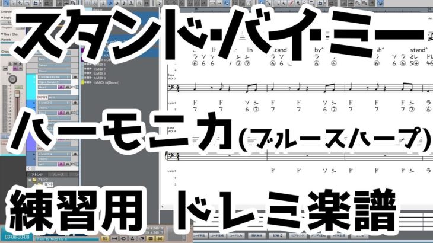Toggle the channel strip Solo S button
The height and width of the screenshot is (243, 433).
pyautogui.click(x=10, y=64)
